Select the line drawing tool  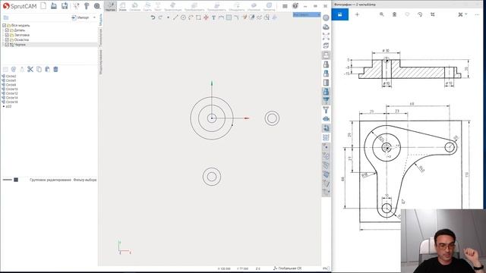click(x=175, y=17)
